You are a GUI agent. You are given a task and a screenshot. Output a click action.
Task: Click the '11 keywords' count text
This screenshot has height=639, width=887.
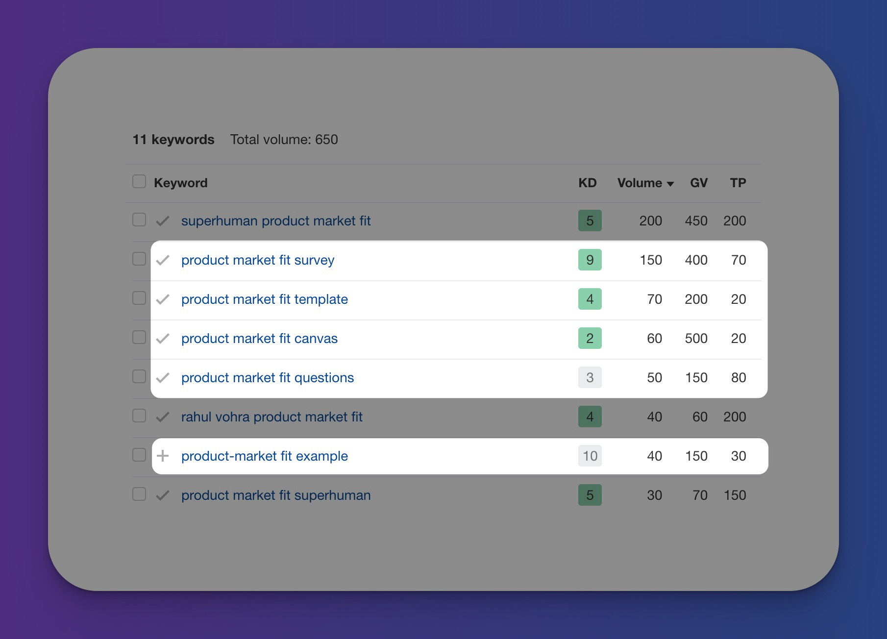point(173,140)
